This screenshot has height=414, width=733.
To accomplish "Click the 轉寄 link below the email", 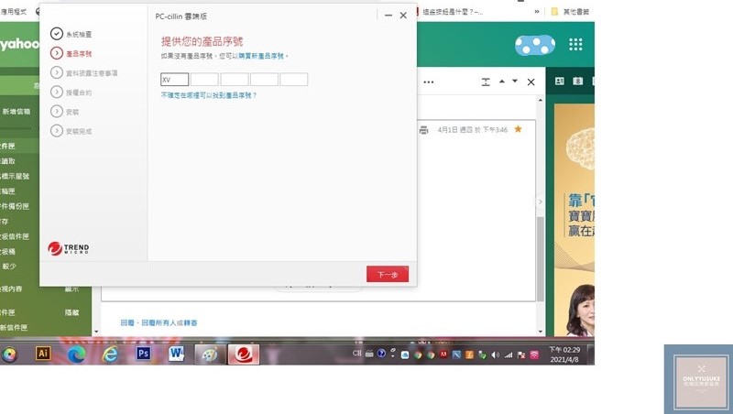I will click(191, 323).
